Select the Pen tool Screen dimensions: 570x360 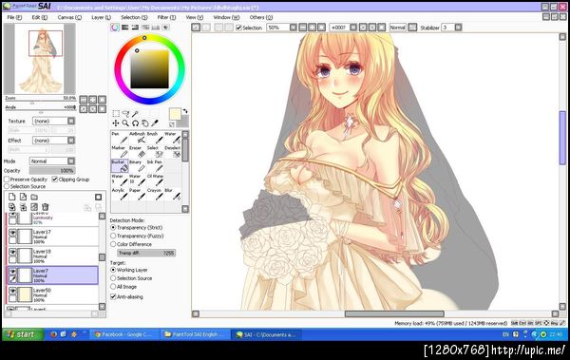point(120,138)
